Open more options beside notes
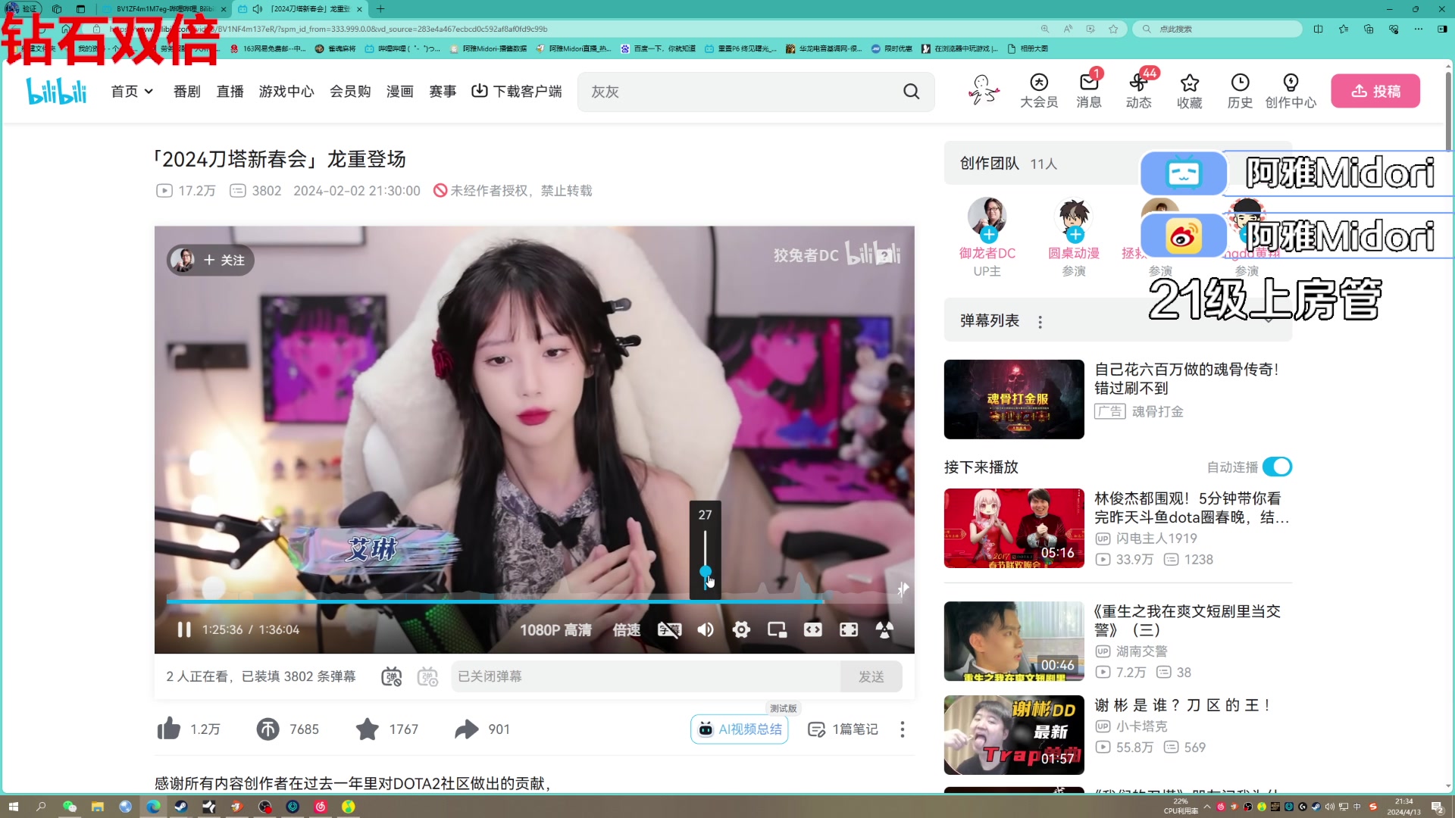The height and width of the screenshot is (818, 1455). (902, 729)
